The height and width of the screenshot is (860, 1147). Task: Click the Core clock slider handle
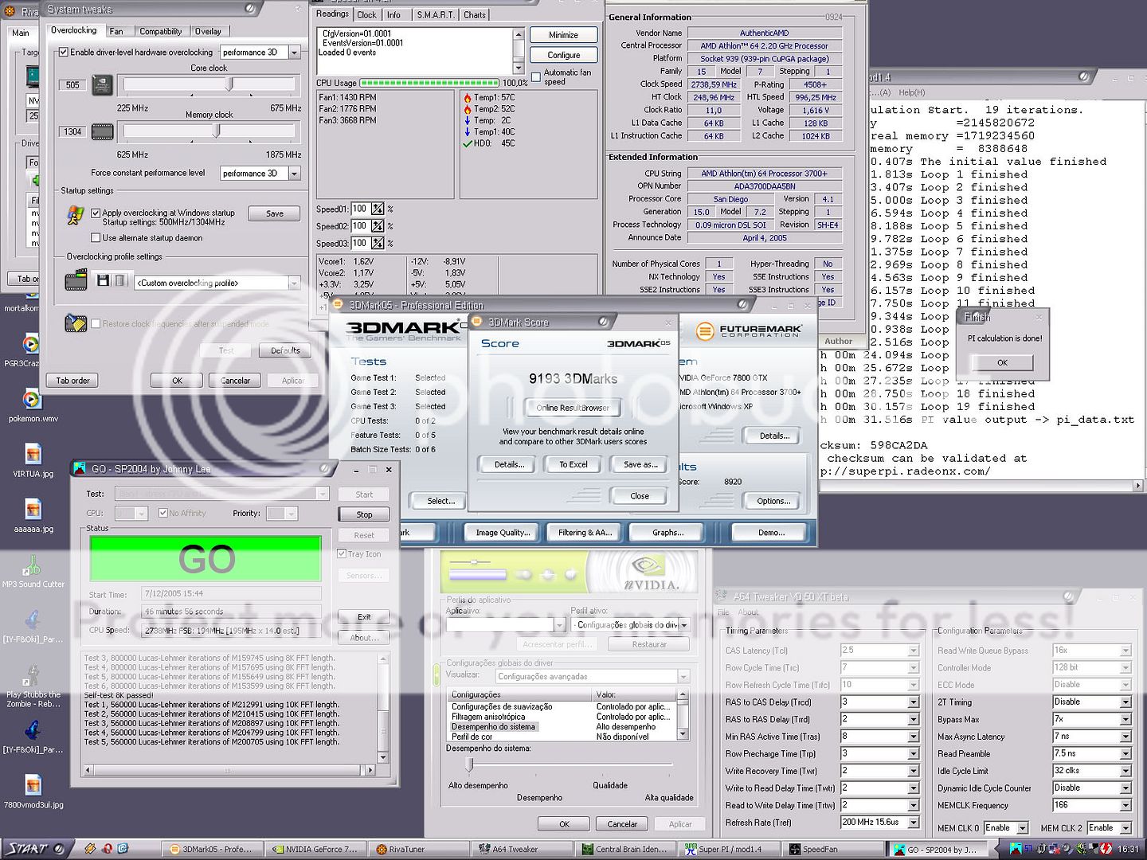tap(229, 84)
